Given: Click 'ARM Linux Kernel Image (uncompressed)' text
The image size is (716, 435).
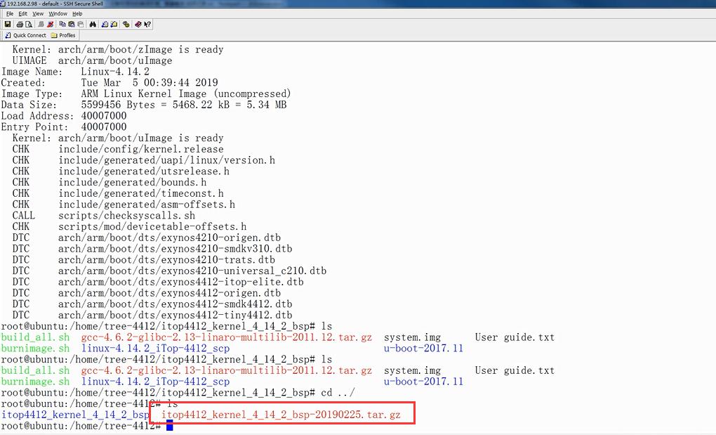Looking at the screenshot, I should click(186, 93).
